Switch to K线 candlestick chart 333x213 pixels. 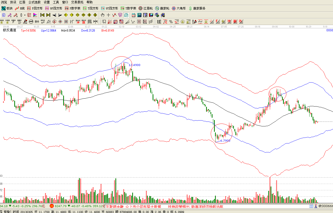(x=20, y=8)
